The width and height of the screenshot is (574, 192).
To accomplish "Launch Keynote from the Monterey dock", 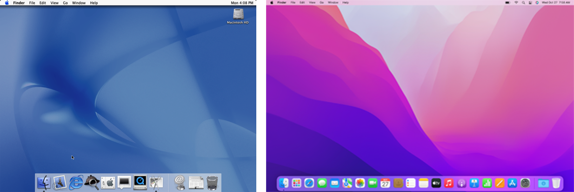I will (x=474, y=183).
